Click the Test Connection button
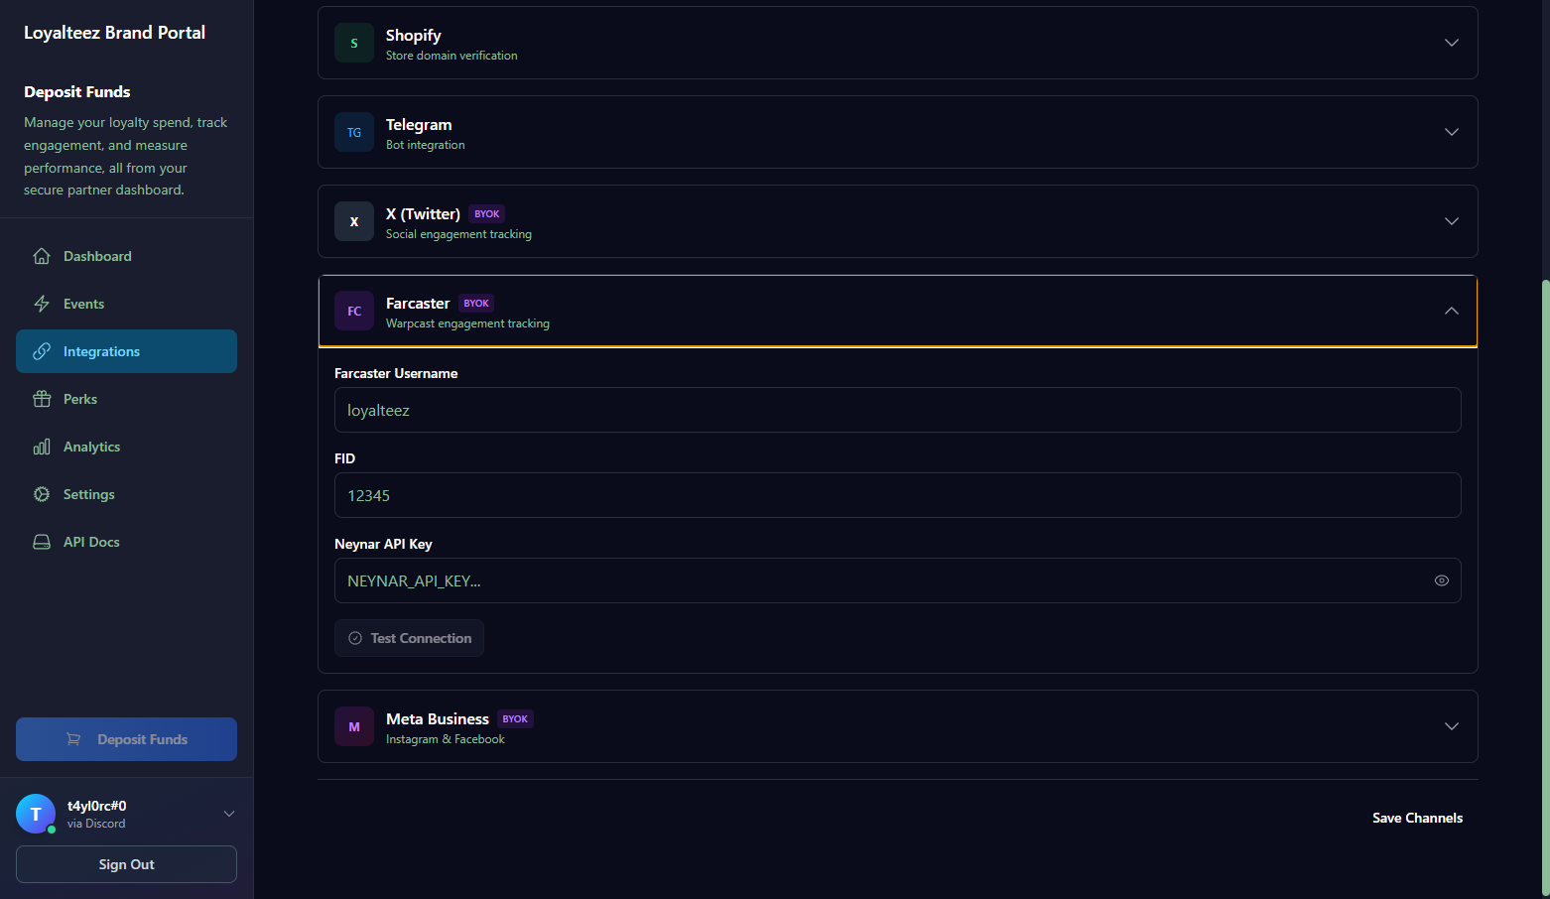This screenshot has width=1550, height=899. 409,638
